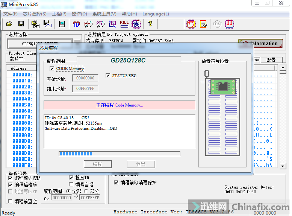Open project with the prj folder icon
The width and height of the screenshot is (292, 216).
pos(35,24)
